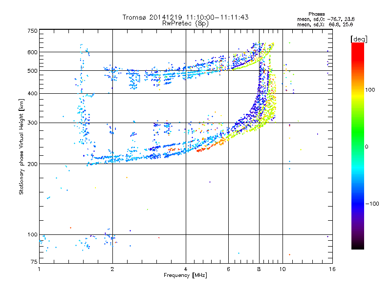
Task: Click the x-axis label '4'
Action: click(186, 269)
